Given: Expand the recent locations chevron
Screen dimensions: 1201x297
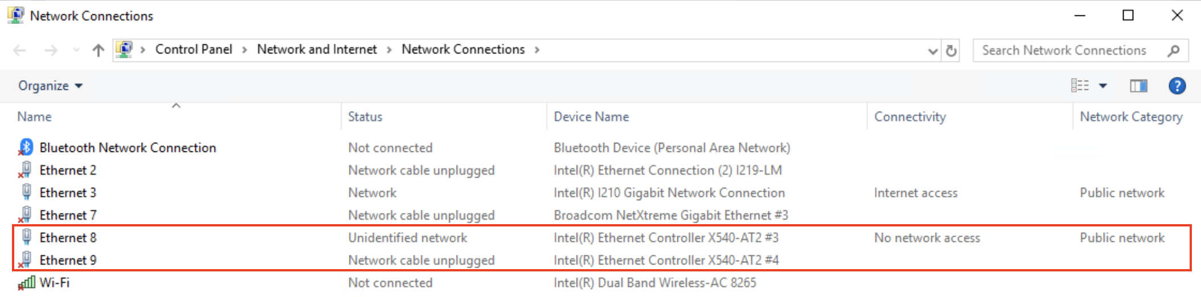Looking at the screenshot, I should [x=76, y=51].
